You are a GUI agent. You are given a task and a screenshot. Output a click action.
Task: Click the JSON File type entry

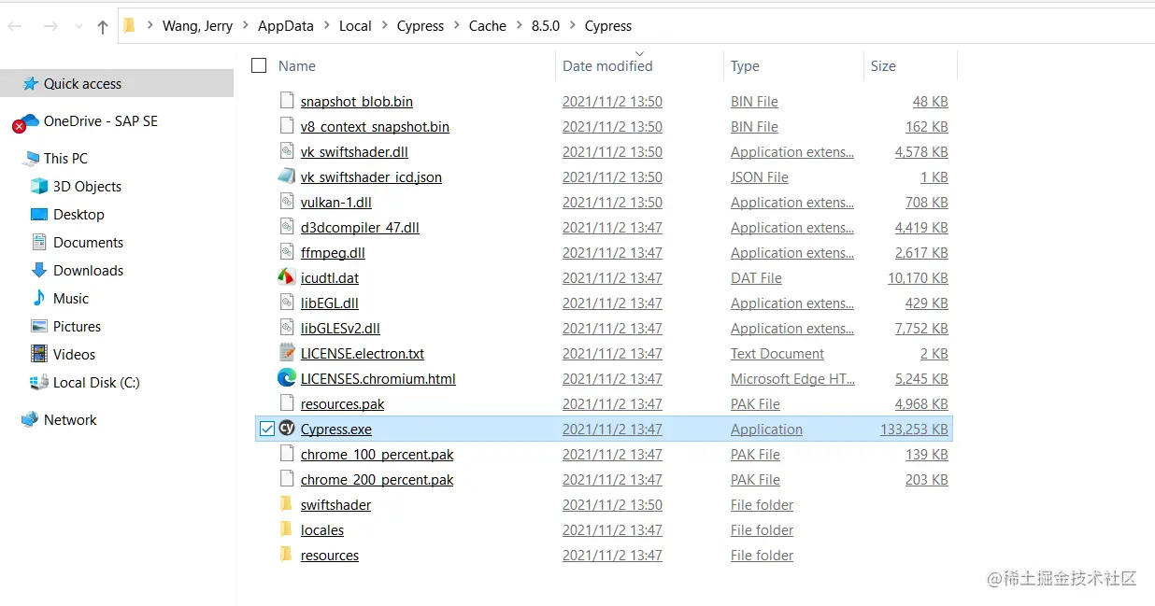coord(760,176)
